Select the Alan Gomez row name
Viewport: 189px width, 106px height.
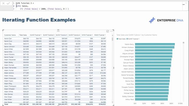[x=9, y=94]
